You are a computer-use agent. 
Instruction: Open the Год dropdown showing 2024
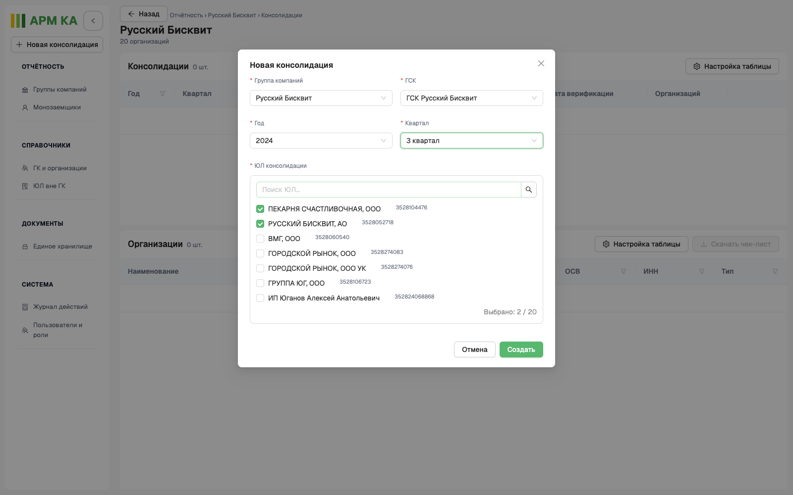[x=321, y=141]
